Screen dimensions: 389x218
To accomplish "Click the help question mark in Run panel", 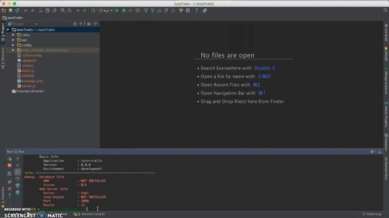I will point(10,196).
